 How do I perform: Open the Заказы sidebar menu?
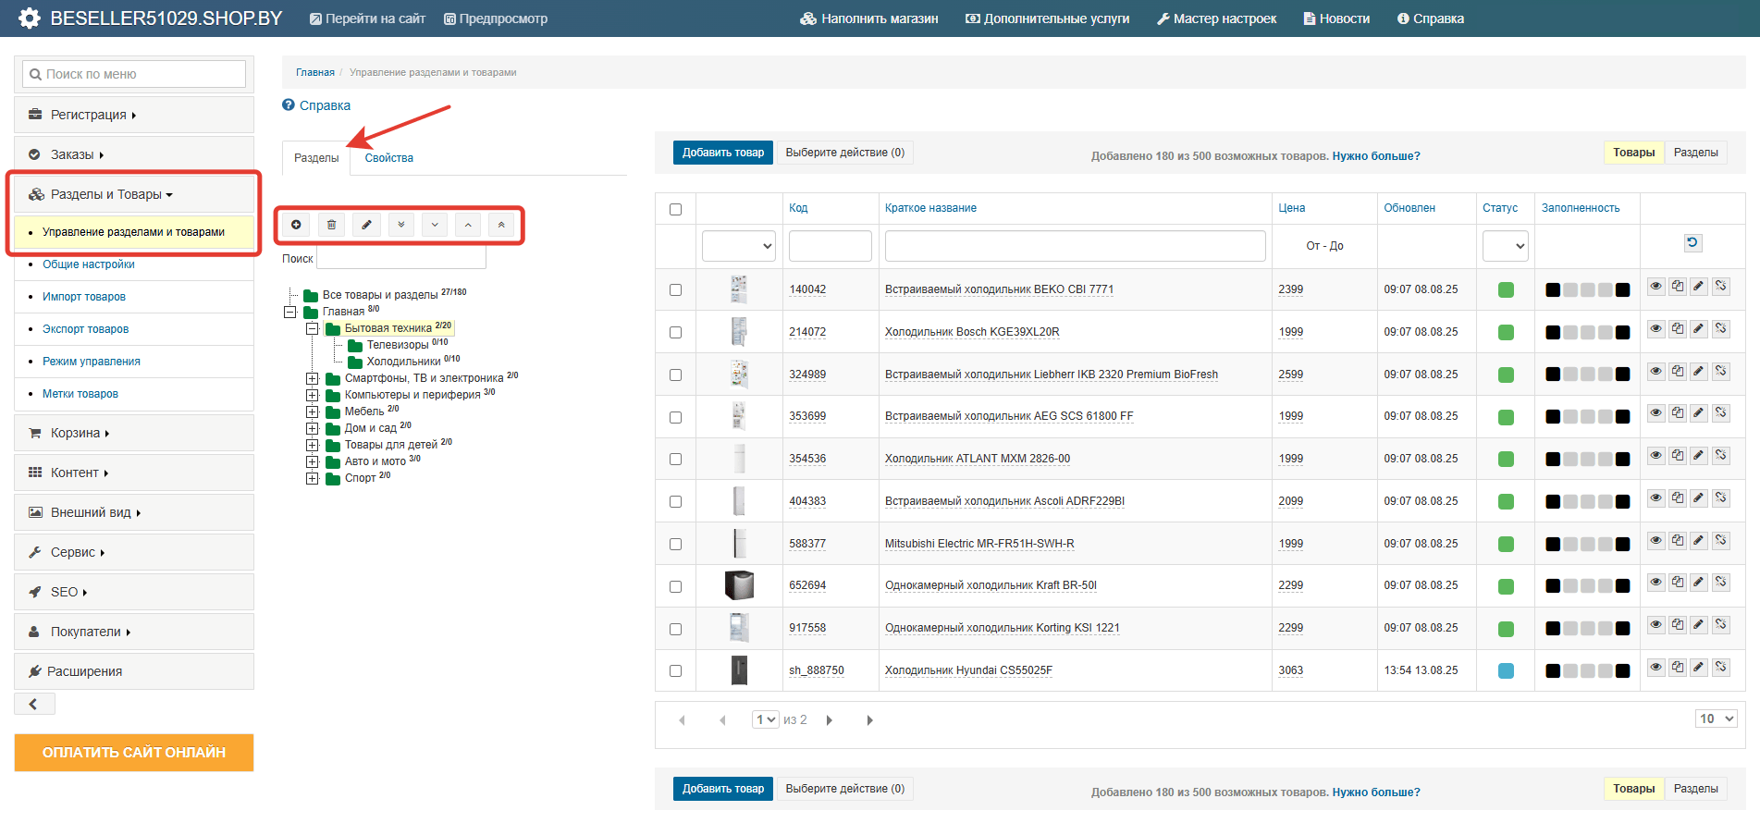tap(74, 154)
